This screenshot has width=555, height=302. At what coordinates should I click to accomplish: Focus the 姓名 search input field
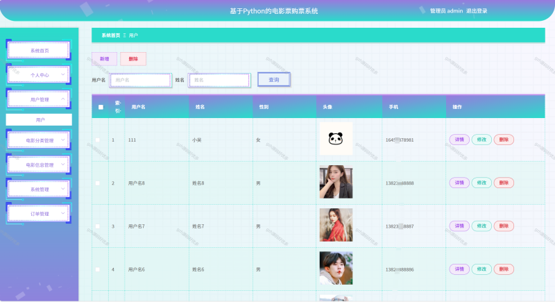point(219,80)
